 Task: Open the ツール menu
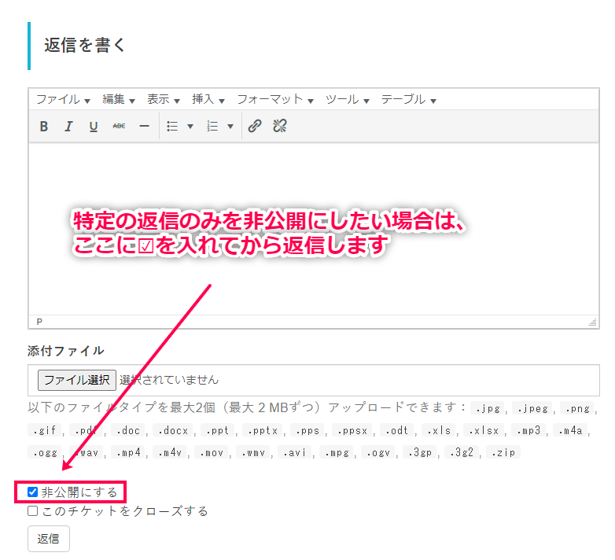point(347,100)
